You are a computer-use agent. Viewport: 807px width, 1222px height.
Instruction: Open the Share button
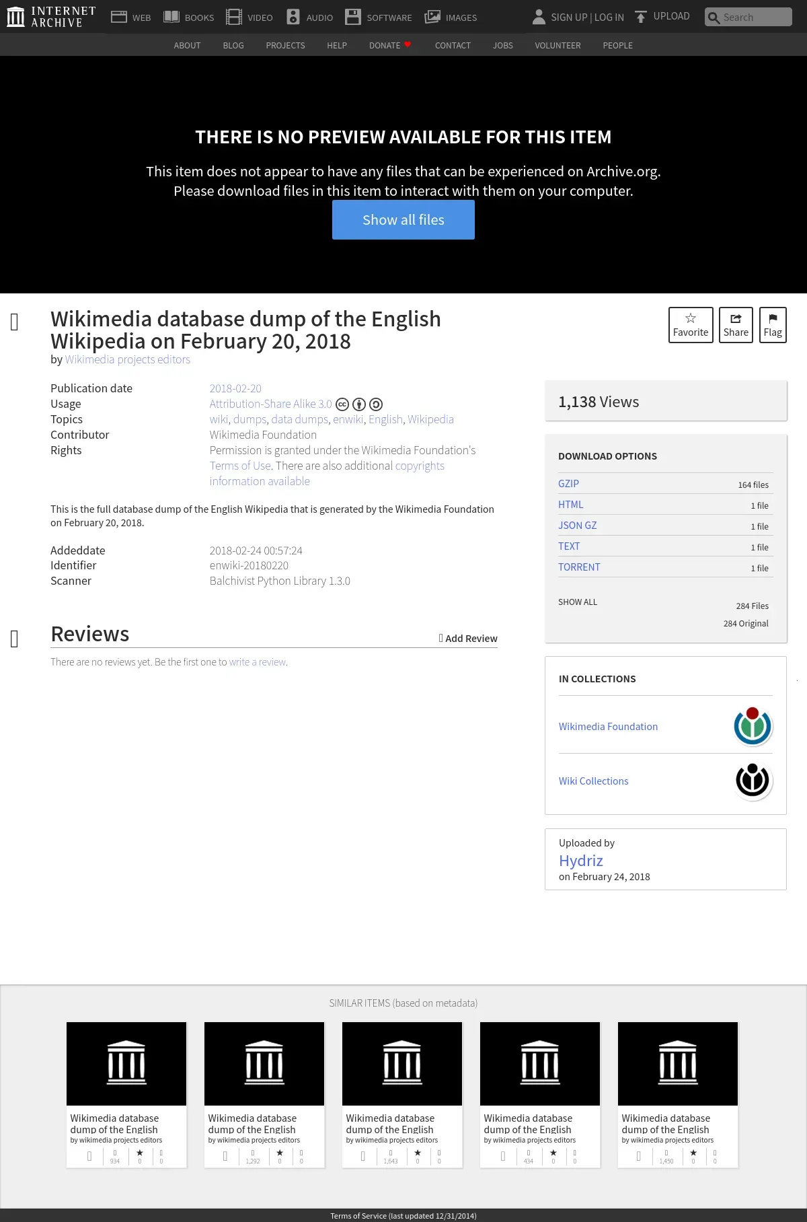point(736,325)
